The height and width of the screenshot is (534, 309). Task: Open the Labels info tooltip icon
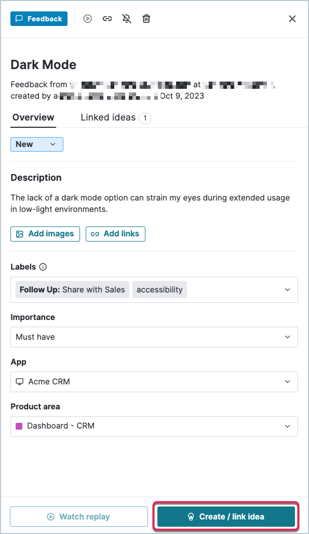(x=44, y=267)
